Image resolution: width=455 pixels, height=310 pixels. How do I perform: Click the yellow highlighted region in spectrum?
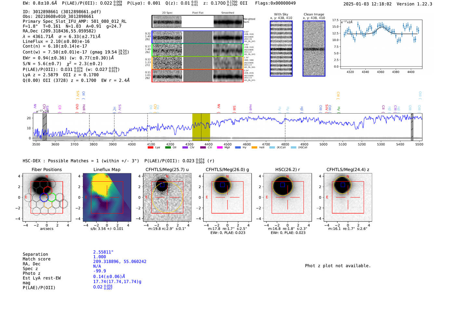201,127
